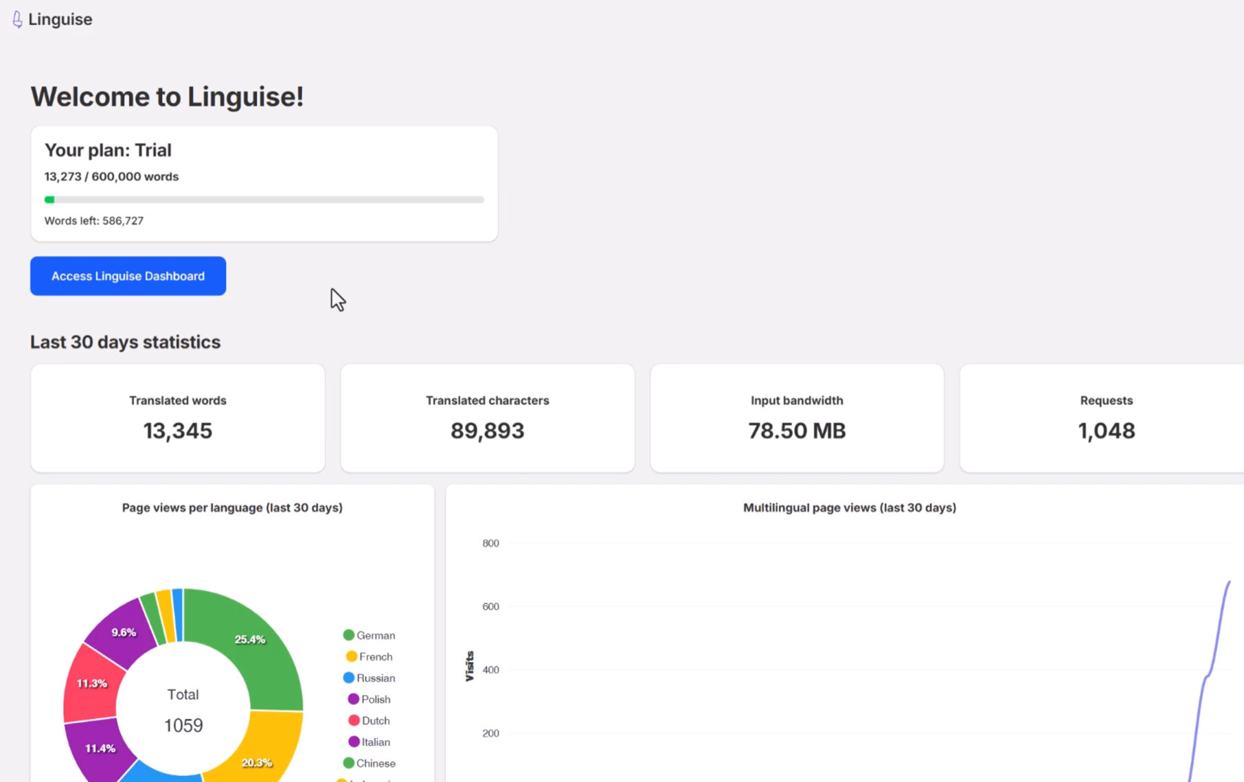This screenshot has width=1244, height=782.
Task: Click the Your plan: Trial heading
Action: [108, 150]
